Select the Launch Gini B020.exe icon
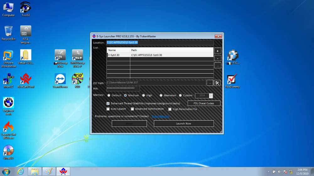The height and width of the screenshot is (176, 314). tap(8, 130)
